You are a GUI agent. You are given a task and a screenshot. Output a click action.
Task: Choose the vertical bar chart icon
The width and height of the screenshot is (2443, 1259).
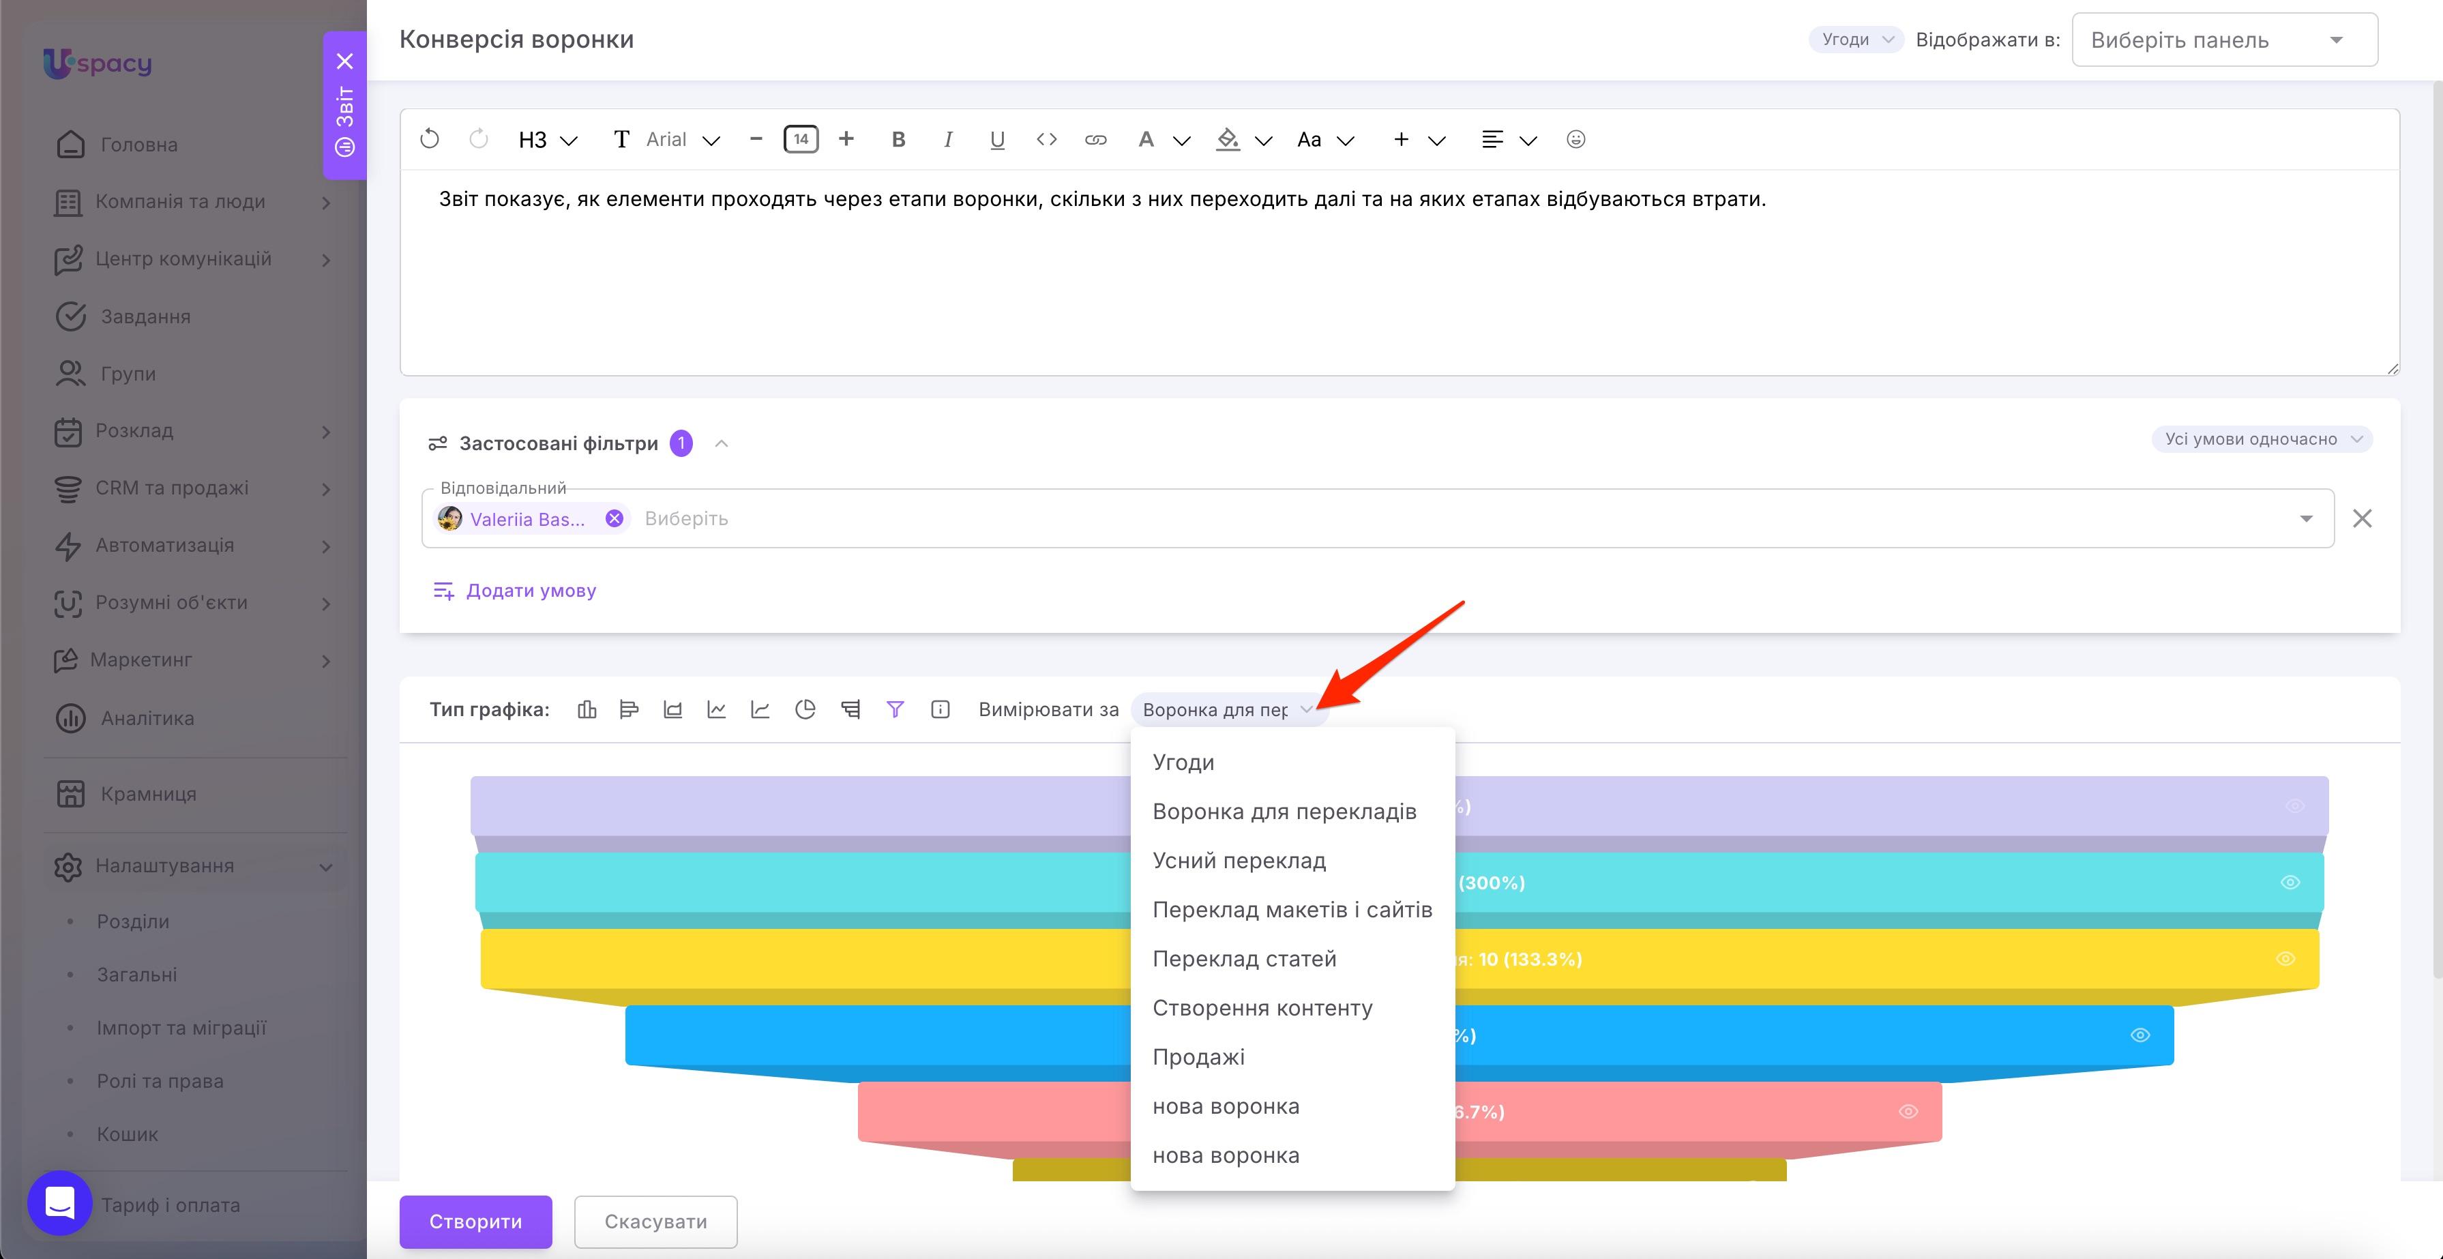(x=587, y=709)
